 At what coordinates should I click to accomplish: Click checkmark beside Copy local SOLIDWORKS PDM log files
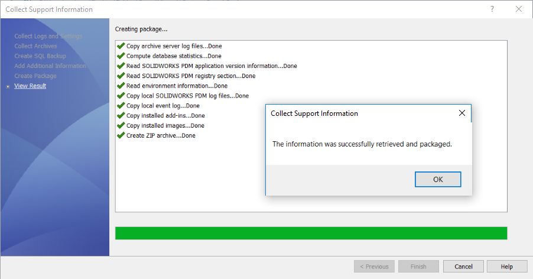pyautogui.click(x=121, y=96)
